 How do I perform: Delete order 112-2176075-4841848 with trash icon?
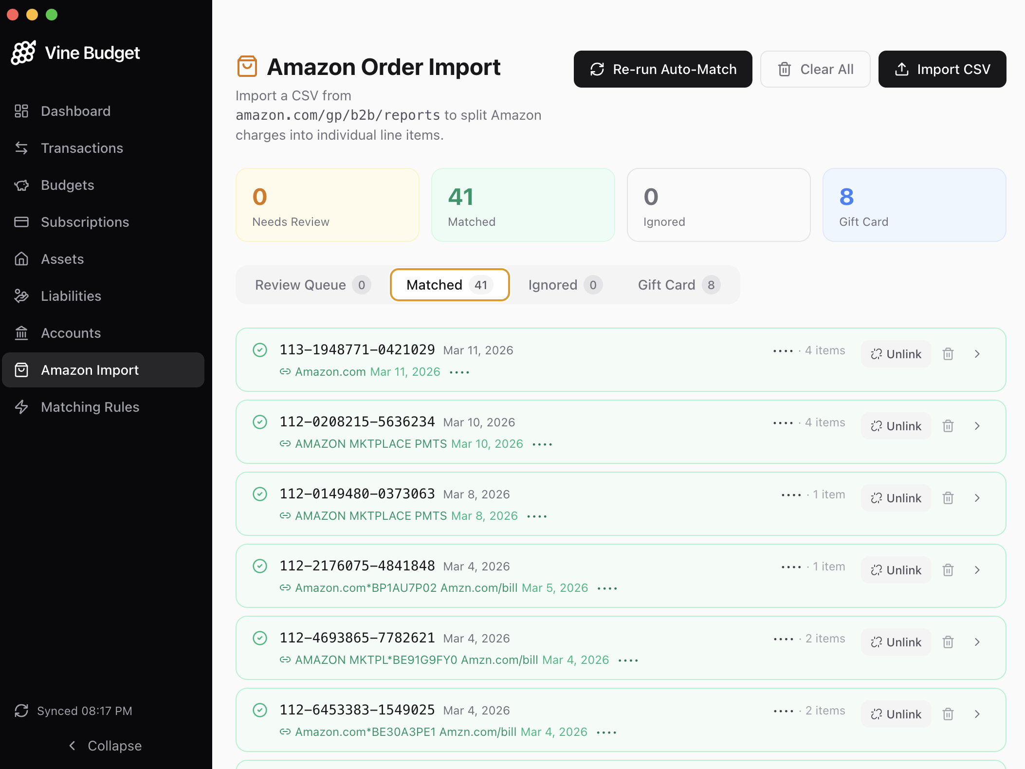point(948,570)
